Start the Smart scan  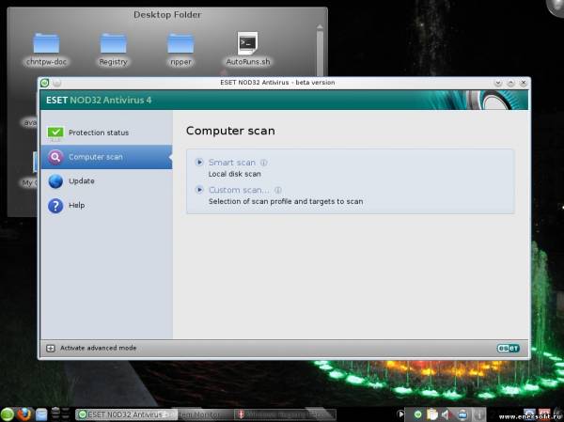pos(231,163)
